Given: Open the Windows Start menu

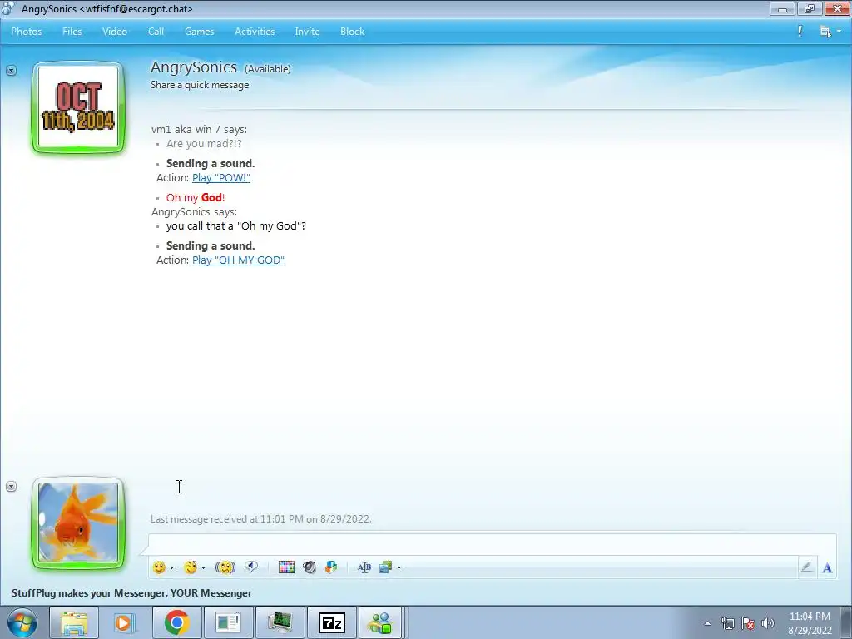Looking at the screenshot, I should coord(22,622).
